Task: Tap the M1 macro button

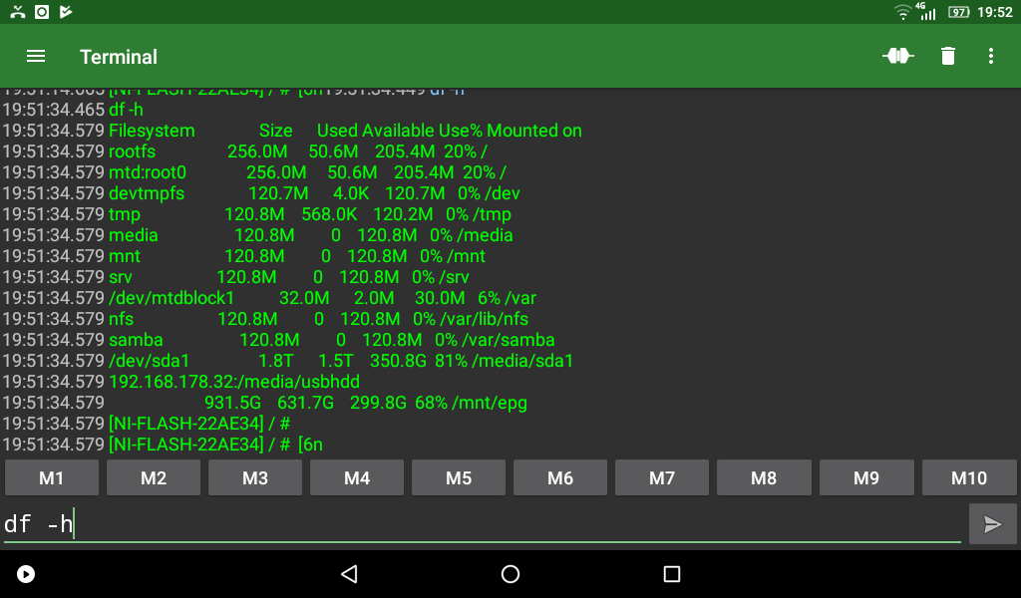Action: 52,478
